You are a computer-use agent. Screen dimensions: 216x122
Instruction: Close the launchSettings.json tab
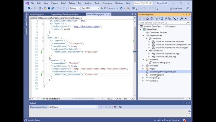click(x=110, y=14)
